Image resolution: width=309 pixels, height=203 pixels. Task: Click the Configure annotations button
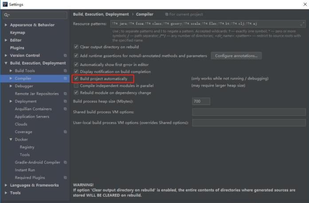(236, 56)
